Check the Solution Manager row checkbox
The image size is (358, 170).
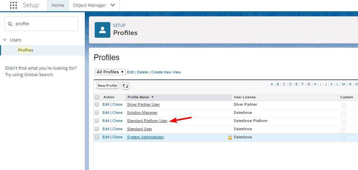(x=97, y=113)
